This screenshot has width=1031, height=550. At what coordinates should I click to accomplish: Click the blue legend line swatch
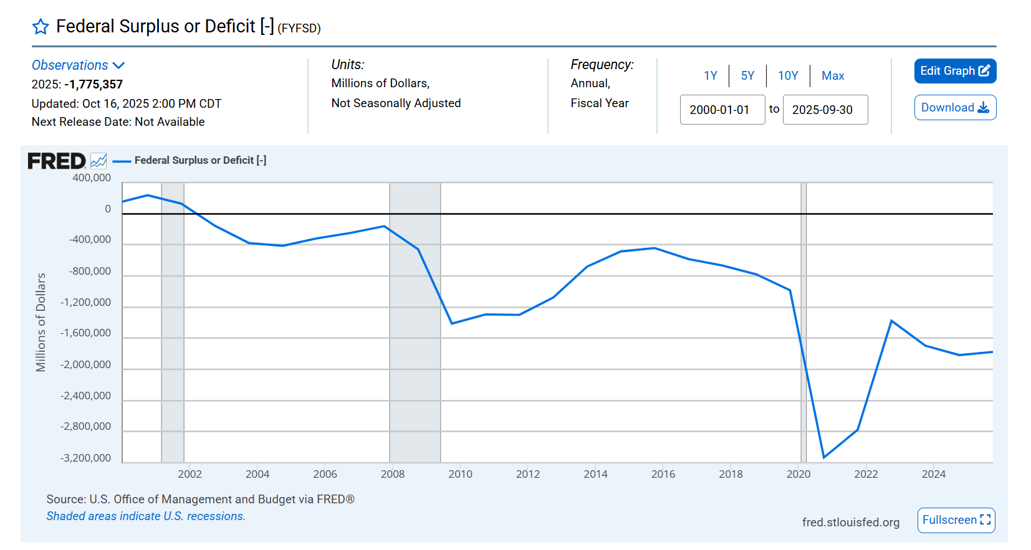122,161
